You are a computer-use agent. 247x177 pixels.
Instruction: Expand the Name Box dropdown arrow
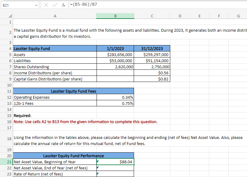coord(37,5)
